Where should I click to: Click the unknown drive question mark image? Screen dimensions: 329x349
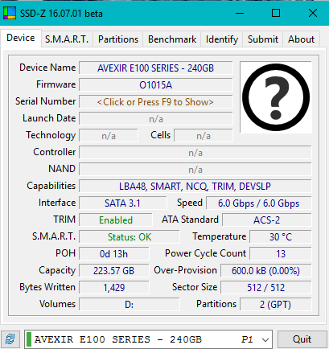pyautogui.click(x=276, y=97)
